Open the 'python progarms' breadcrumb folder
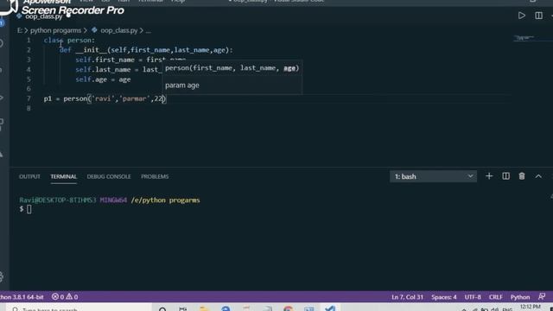 coord(55,31)
